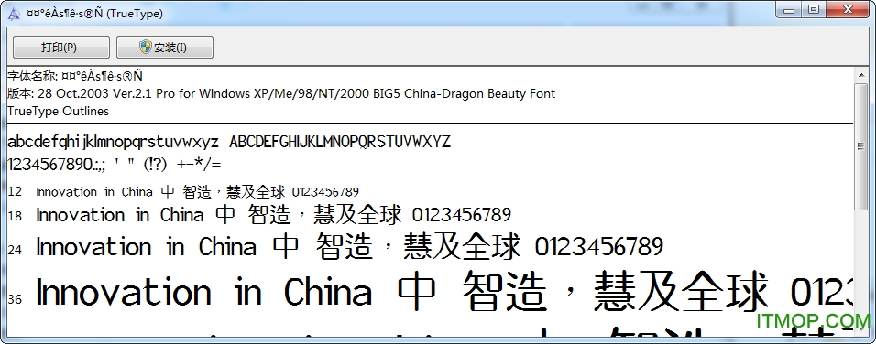Click the uppercase alphabet sample 'ABCDEFGHIJKLMNOPQRSTUVWXYZ'
This screenshot has width=876, height=344.
click(340, 142)
